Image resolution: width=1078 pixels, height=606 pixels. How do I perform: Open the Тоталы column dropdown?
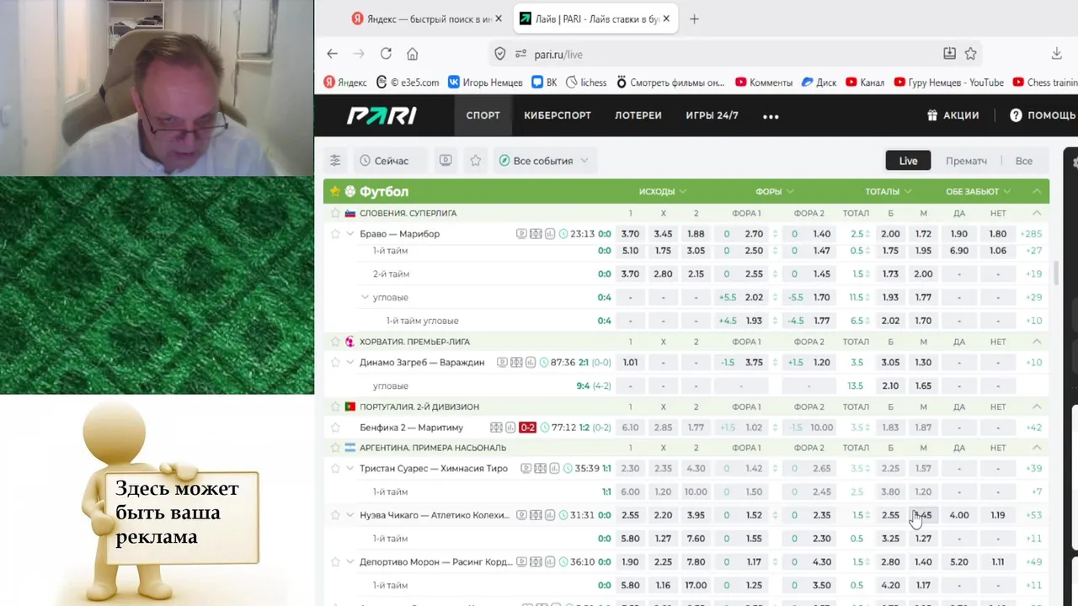point(889,192)
